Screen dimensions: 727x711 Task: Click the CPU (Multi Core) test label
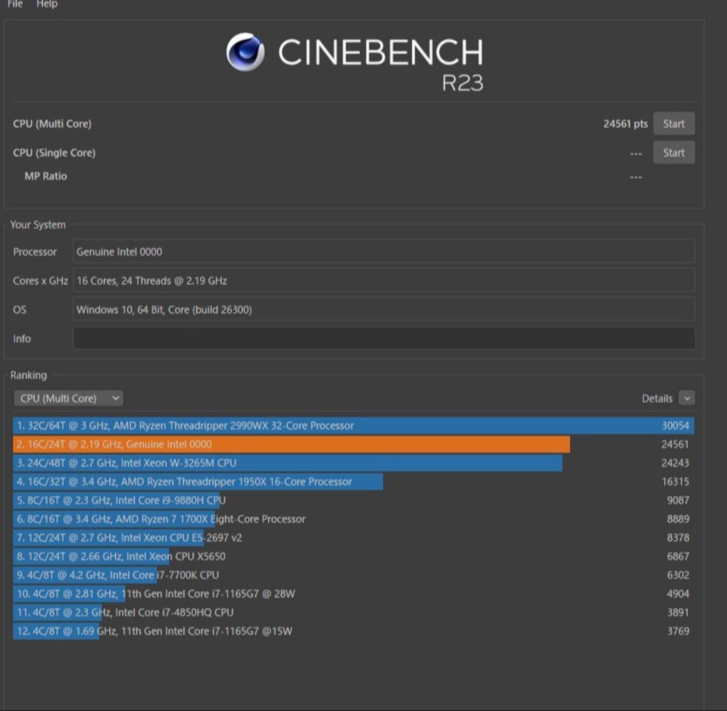(x=52, y=124)
